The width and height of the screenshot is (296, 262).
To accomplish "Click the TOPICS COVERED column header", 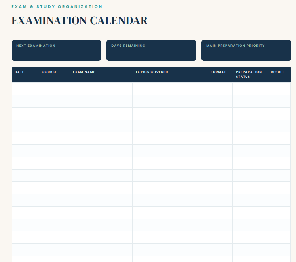I will coord(152,72).
